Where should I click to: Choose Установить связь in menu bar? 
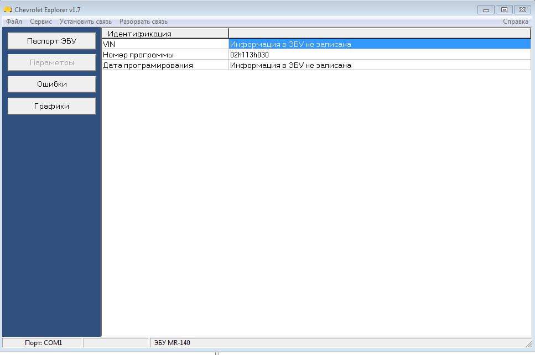pyautogui.click(x=86, y=22)
